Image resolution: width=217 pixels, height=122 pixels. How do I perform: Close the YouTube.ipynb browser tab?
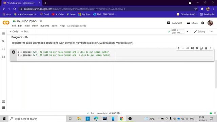coord(39,3)
